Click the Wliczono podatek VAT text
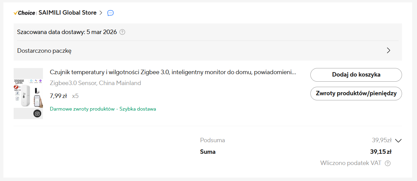The width and height of the screenshot is (417, 181). click(x=351, y=163)
